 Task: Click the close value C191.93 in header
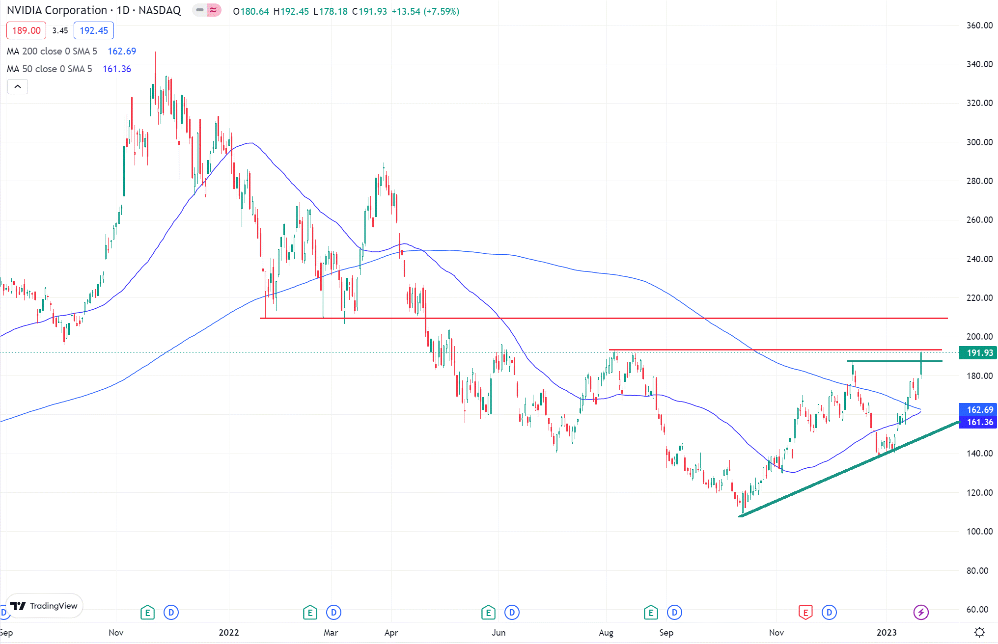click(369, 11)
